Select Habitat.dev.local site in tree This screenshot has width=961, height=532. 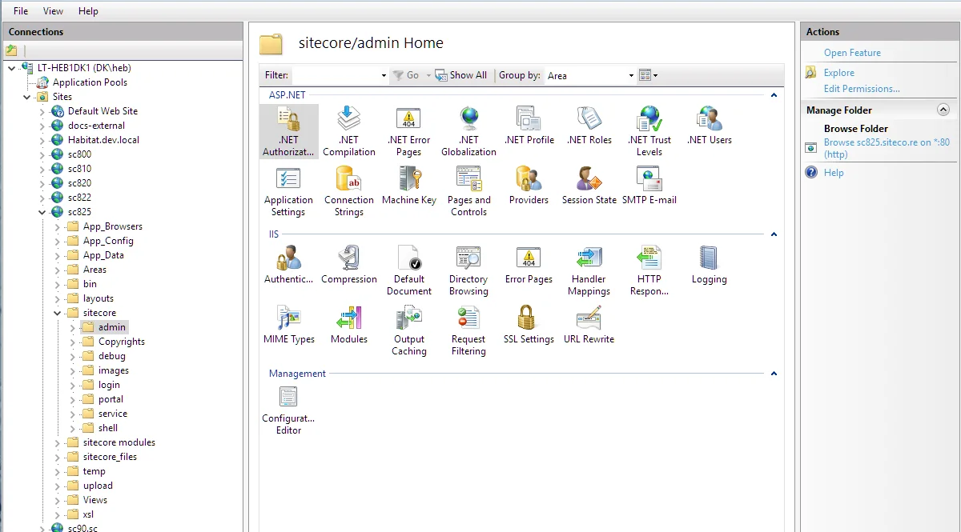coord(103,140)
